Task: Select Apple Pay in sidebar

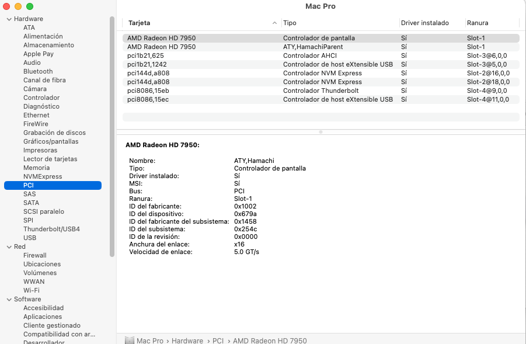Action: click(x=39, y=54)
